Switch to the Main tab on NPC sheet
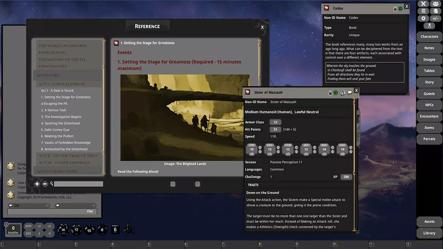 pyautogui.click(x=358, y=119)
